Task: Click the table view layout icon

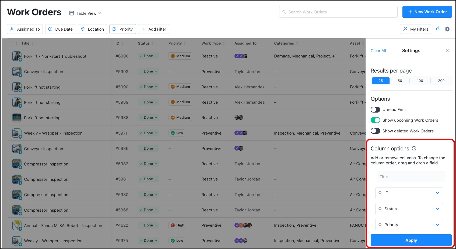Action: pyautogui.click(x=72, y=13)
